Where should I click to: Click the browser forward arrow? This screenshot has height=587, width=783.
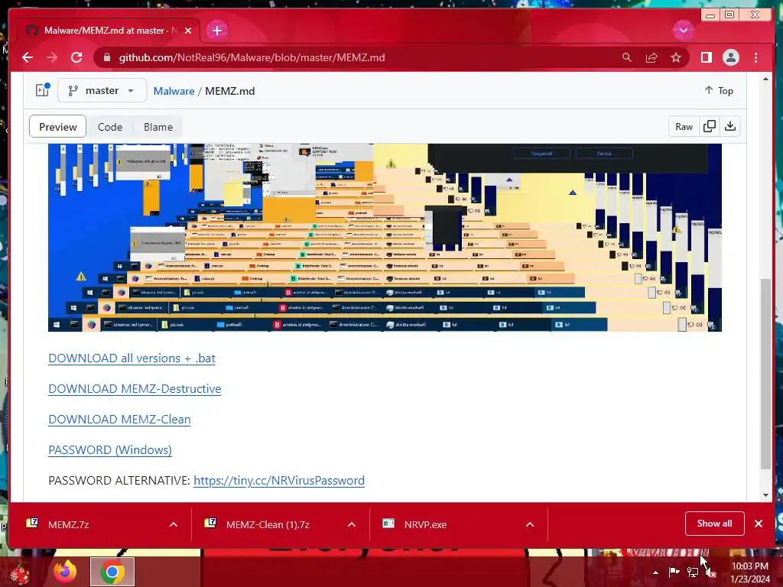click(52, 57)
